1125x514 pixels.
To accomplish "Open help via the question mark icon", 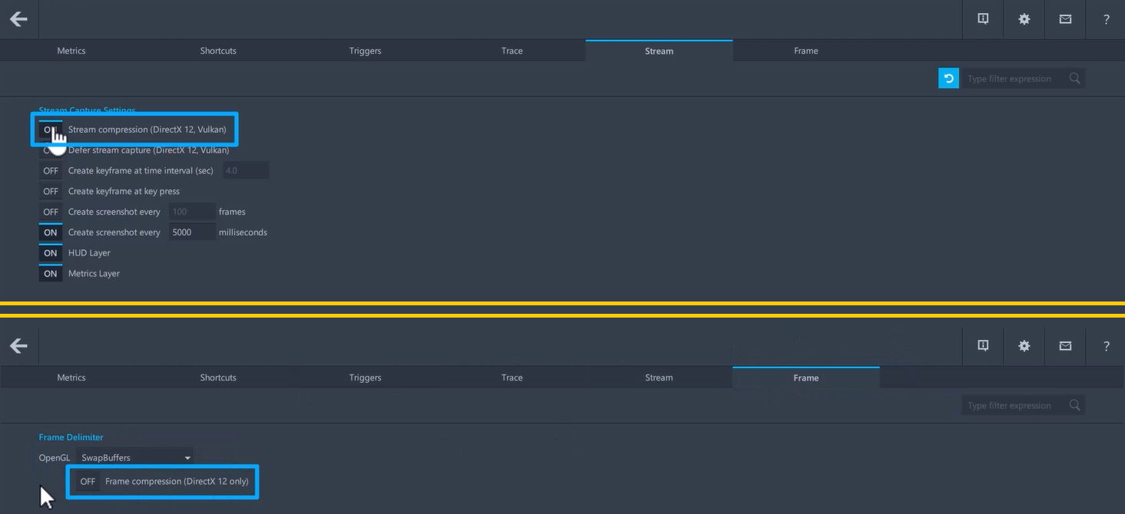I will click(1106, 18).
